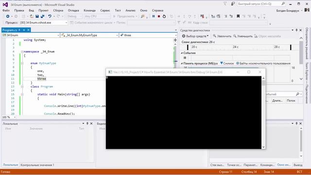Switch to the Стек выз... tab

pyautogui.click(x=217, y=165)
